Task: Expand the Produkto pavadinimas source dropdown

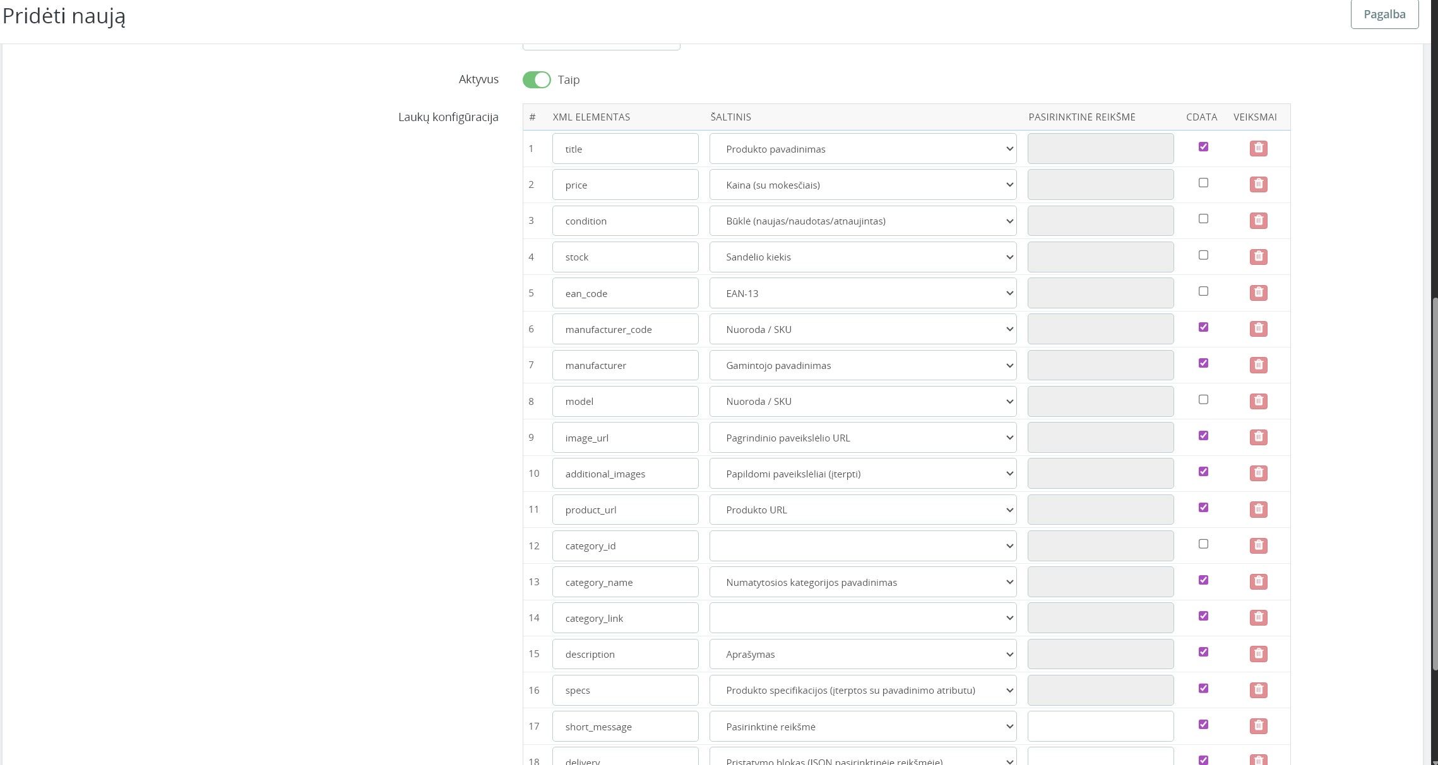Action: point(862,149)
